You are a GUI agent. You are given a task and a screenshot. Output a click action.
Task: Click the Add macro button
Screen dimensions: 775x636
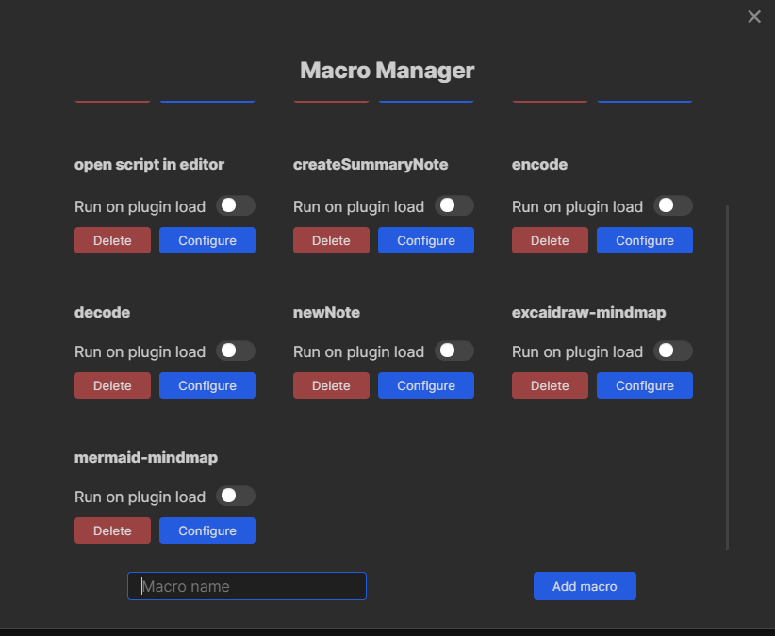585,586
